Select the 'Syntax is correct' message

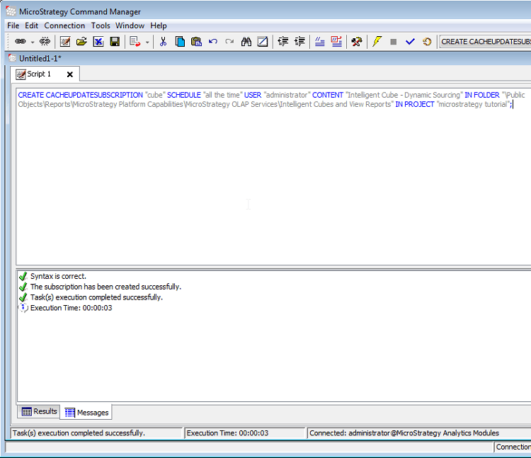(58, 276)
